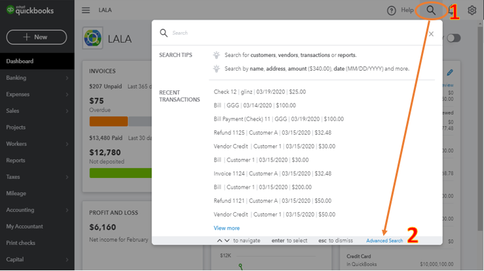The height and width of the screenshot is (271, 484).
Task: Click the PROFIT AND LOSS card heading
Action: tap(113, 213)
